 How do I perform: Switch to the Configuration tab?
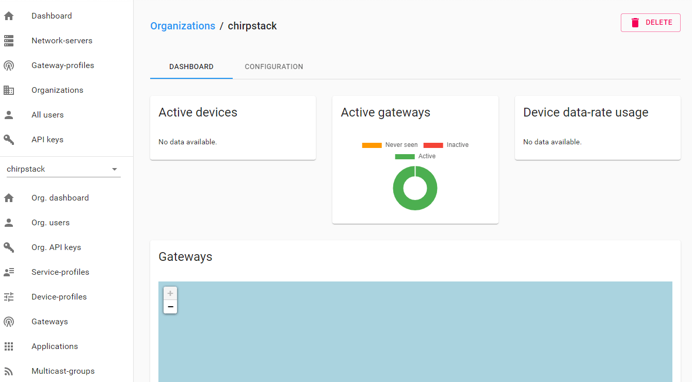pos(274,67)
